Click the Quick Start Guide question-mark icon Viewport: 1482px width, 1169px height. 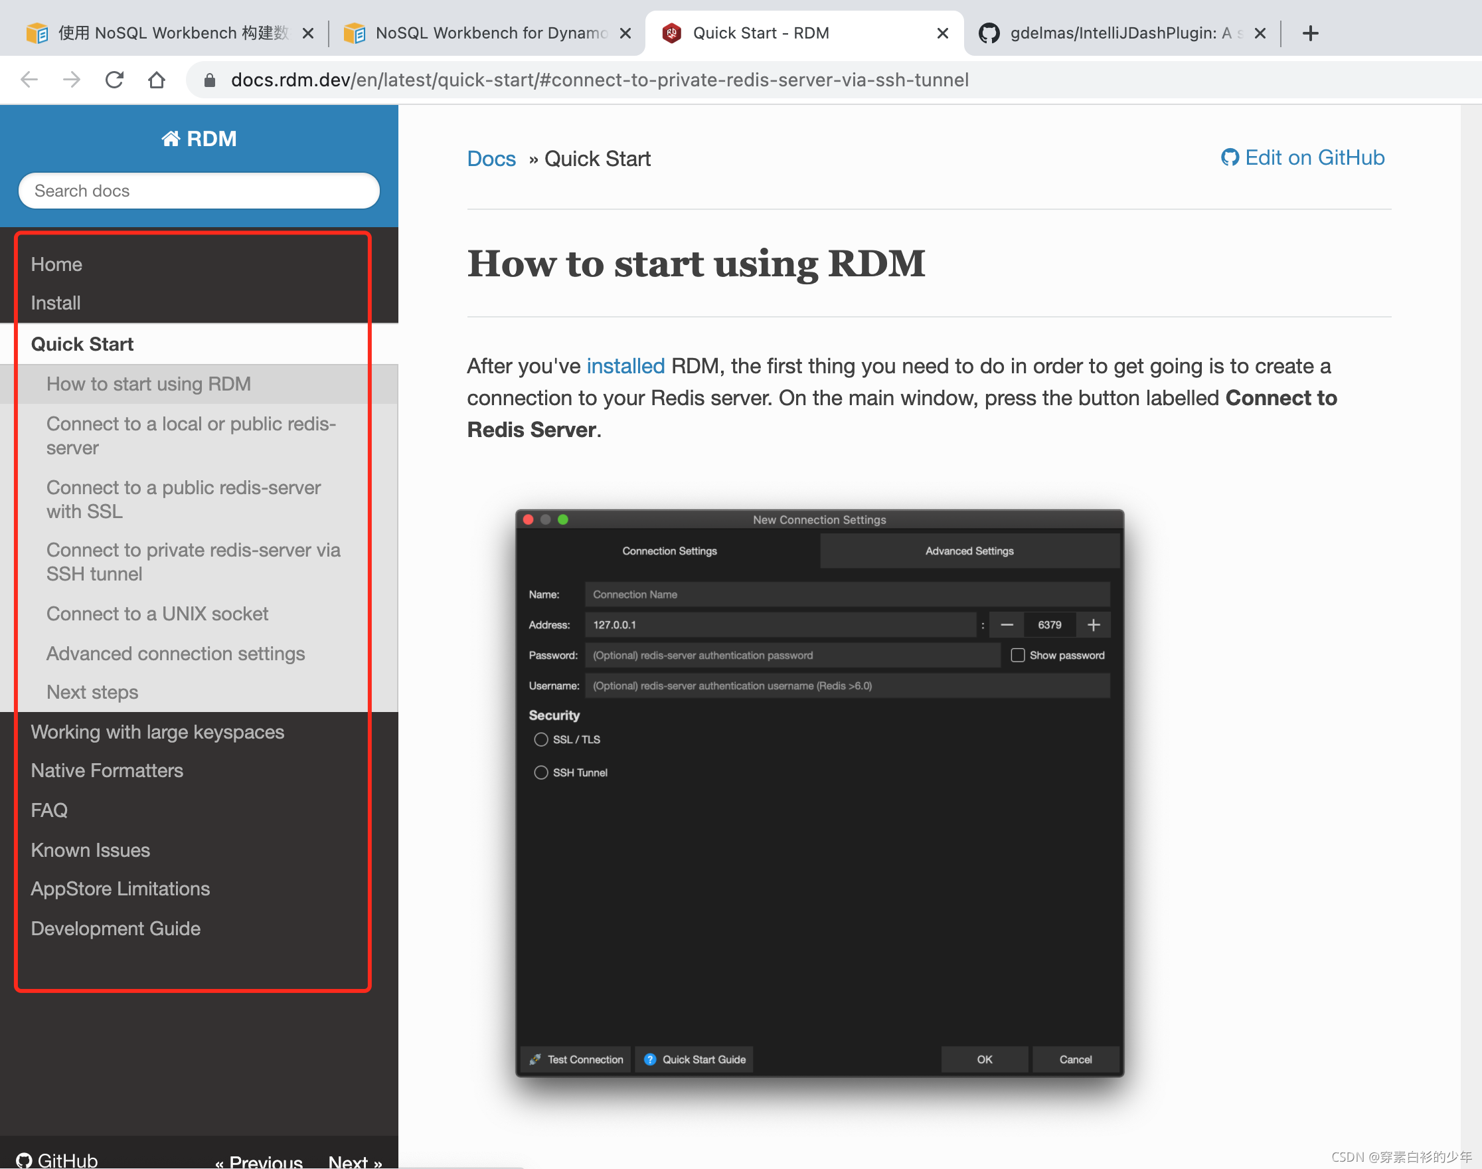(649, 1059)
